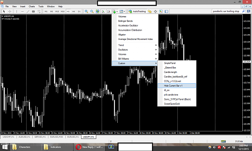Switch to the GBPUSD,H1 chart tab
Screen dimensions: 252x151
[x=40, y=137]
